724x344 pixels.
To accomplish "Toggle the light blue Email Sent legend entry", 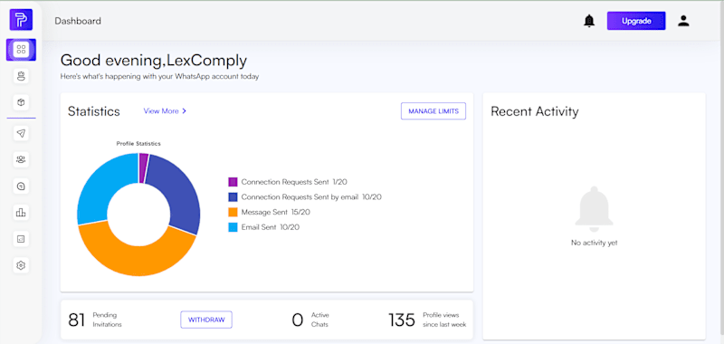I will tap(263, 227).
